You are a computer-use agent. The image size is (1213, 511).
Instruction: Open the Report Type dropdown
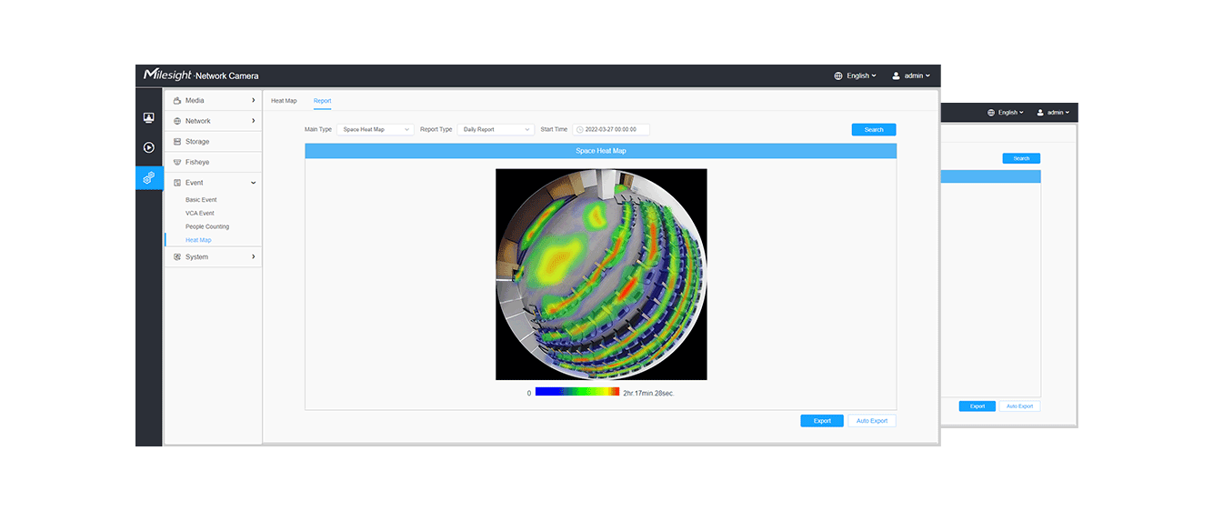pos(495,130)
